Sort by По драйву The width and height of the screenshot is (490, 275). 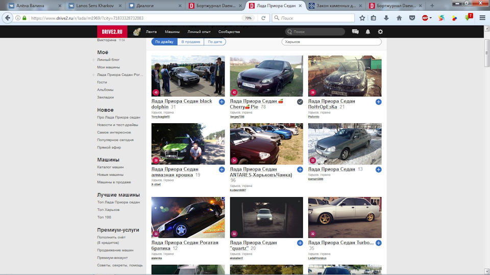pos(164,42)
